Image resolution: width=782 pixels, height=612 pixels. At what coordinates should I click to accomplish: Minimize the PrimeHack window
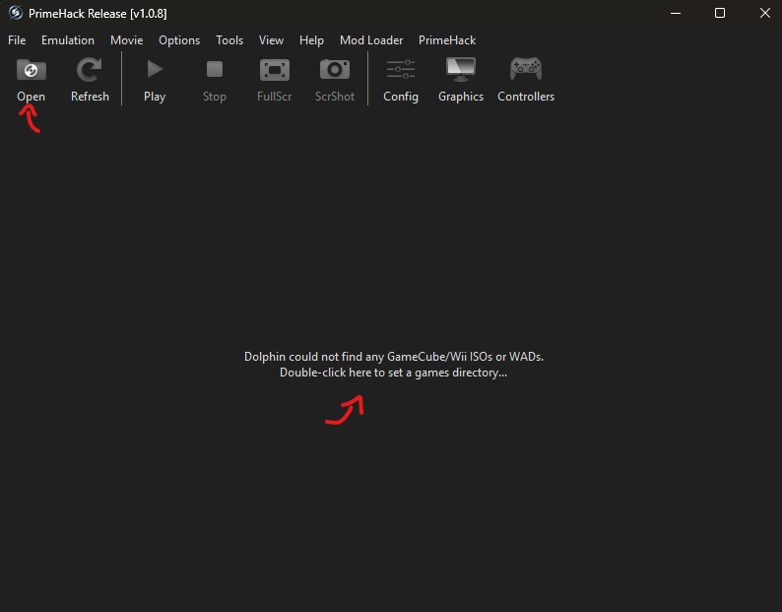coord(676,14)
